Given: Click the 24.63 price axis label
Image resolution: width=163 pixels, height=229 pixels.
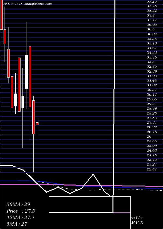Looking at the screenshot, I should (152, 150).
